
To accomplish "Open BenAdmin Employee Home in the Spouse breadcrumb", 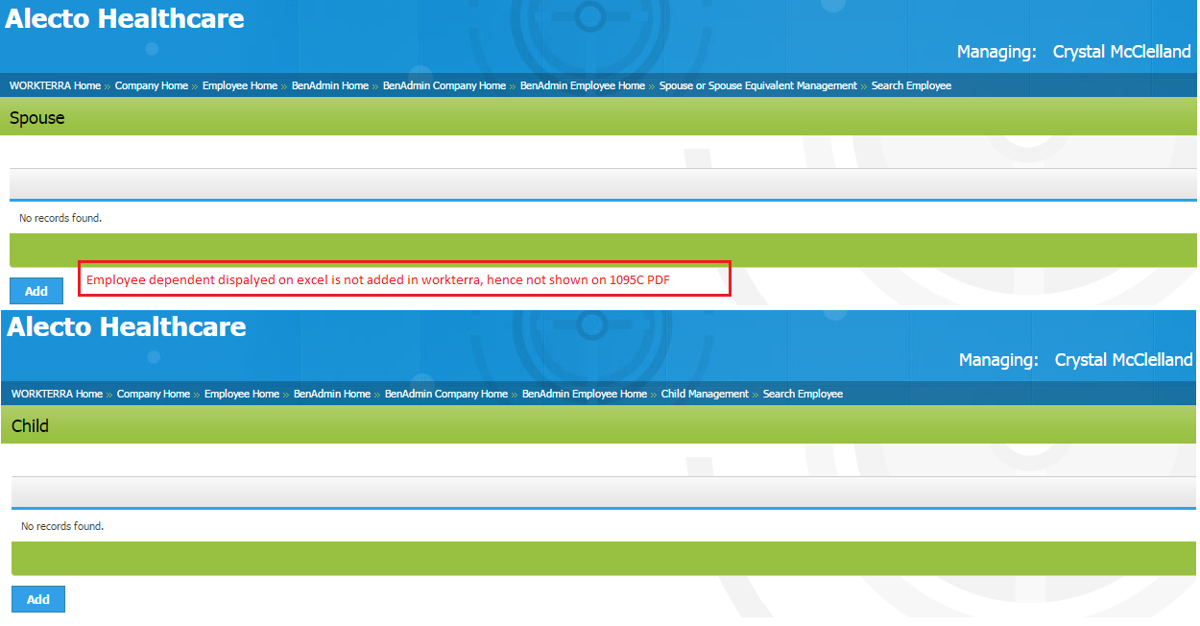I will pos(583,85).
